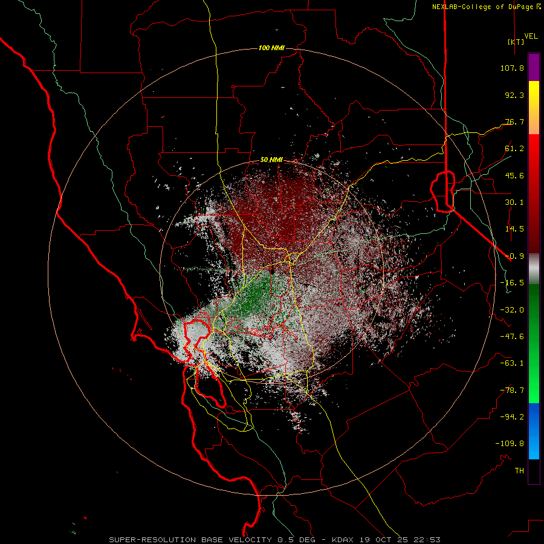The width and height of the screenshot is (544, 544).
Task: Click the 100 NMI range ring label
Action: (x=271, y=48)
